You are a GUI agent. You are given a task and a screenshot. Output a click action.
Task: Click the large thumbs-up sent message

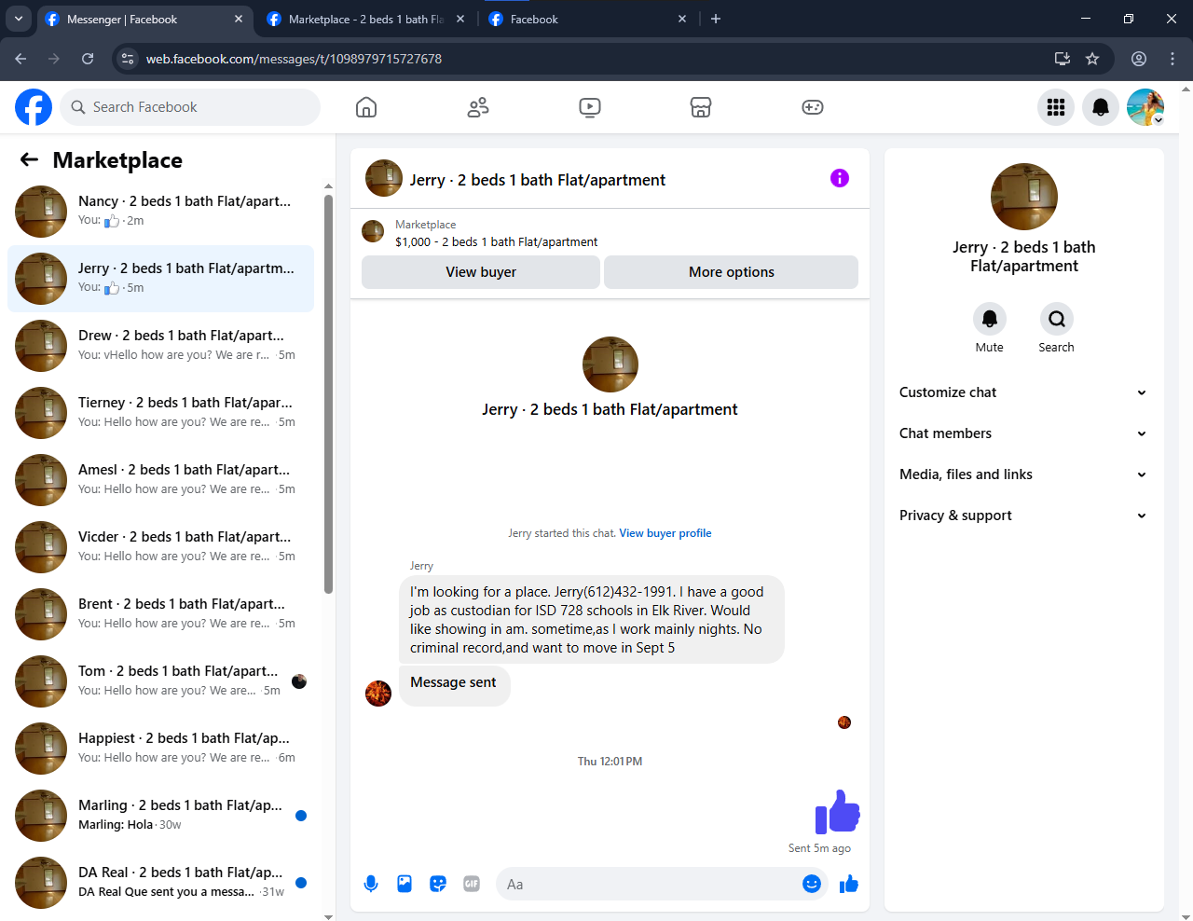(837, 811)
